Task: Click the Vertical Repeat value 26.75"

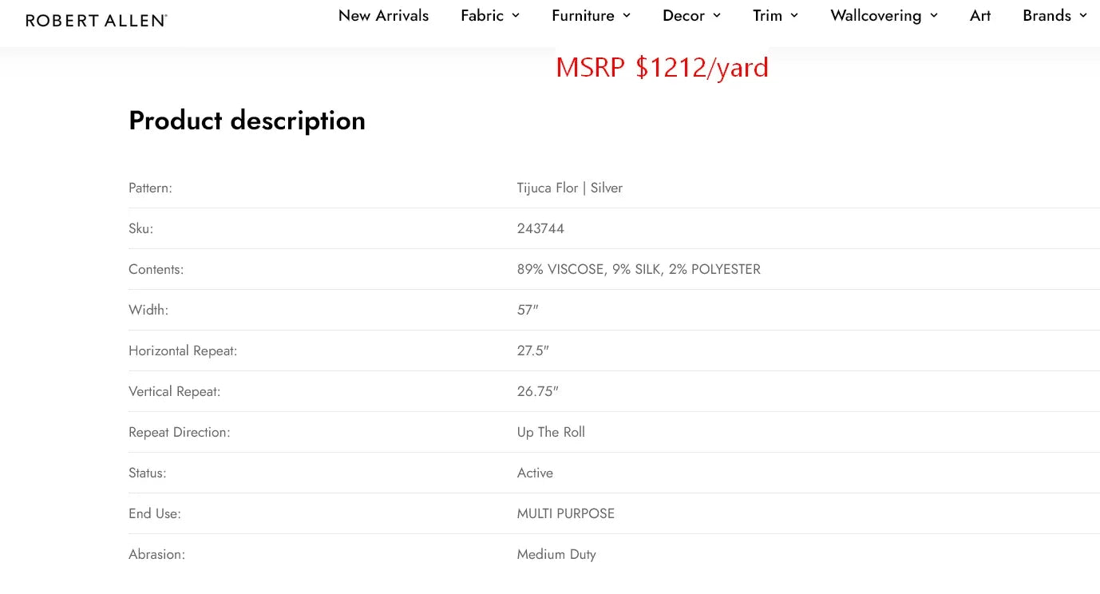Action: click(537, 392)
